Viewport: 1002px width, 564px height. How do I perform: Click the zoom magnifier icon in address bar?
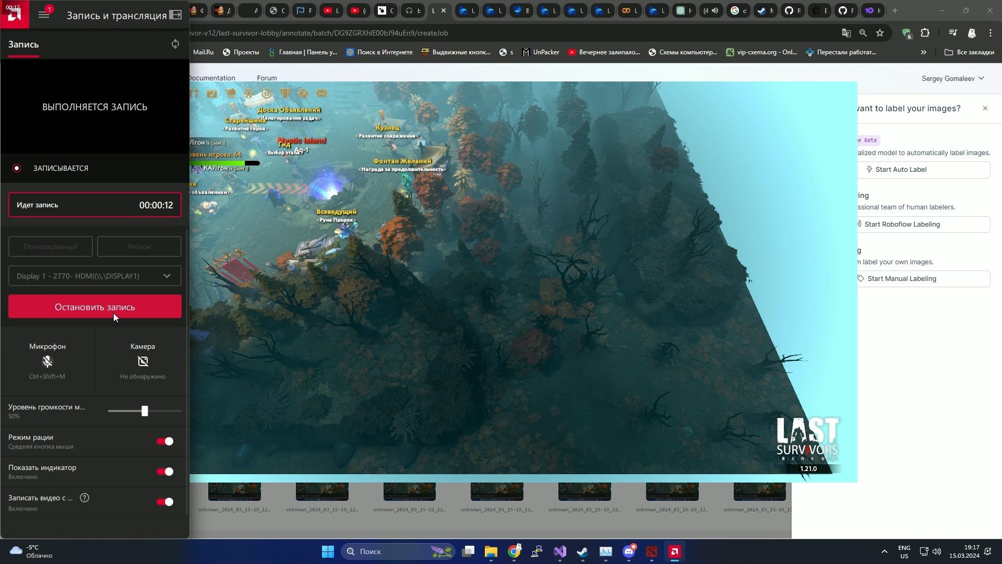863,33
